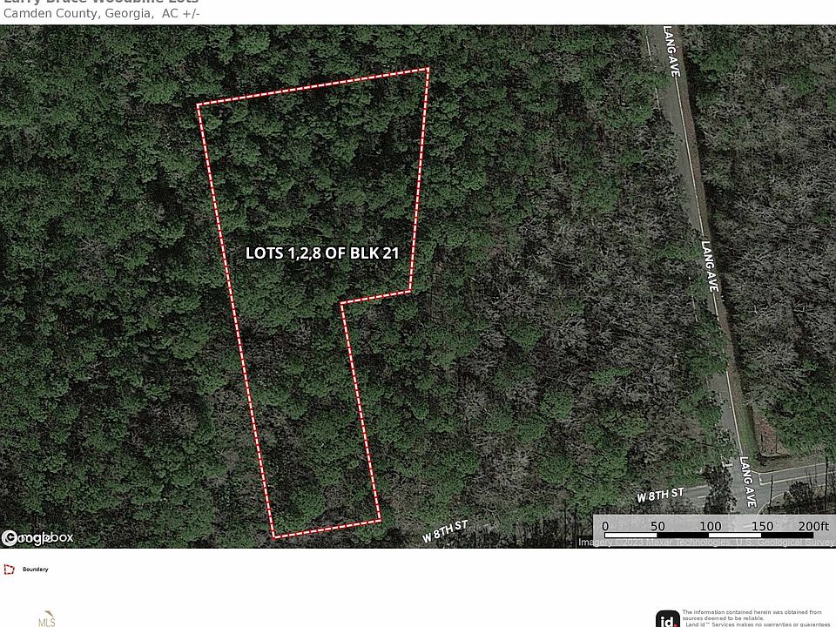Click the topmost LANG AVE street label
This screenshot has height=627, width=836.
pyautogui.click(x=671, y=51)
